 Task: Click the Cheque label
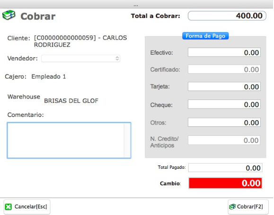(161, 105)
